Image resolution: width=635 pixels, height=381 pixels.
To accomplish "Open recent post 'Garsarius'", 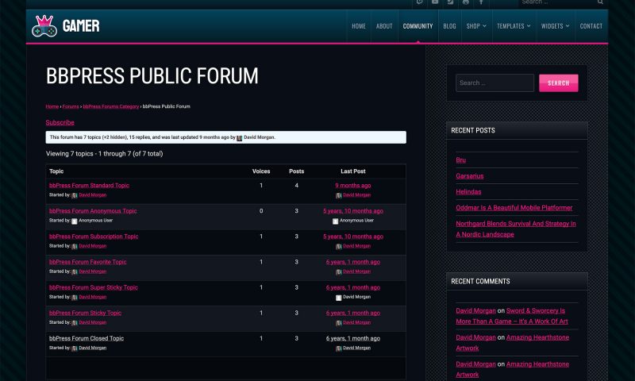I will pos(470,175).
